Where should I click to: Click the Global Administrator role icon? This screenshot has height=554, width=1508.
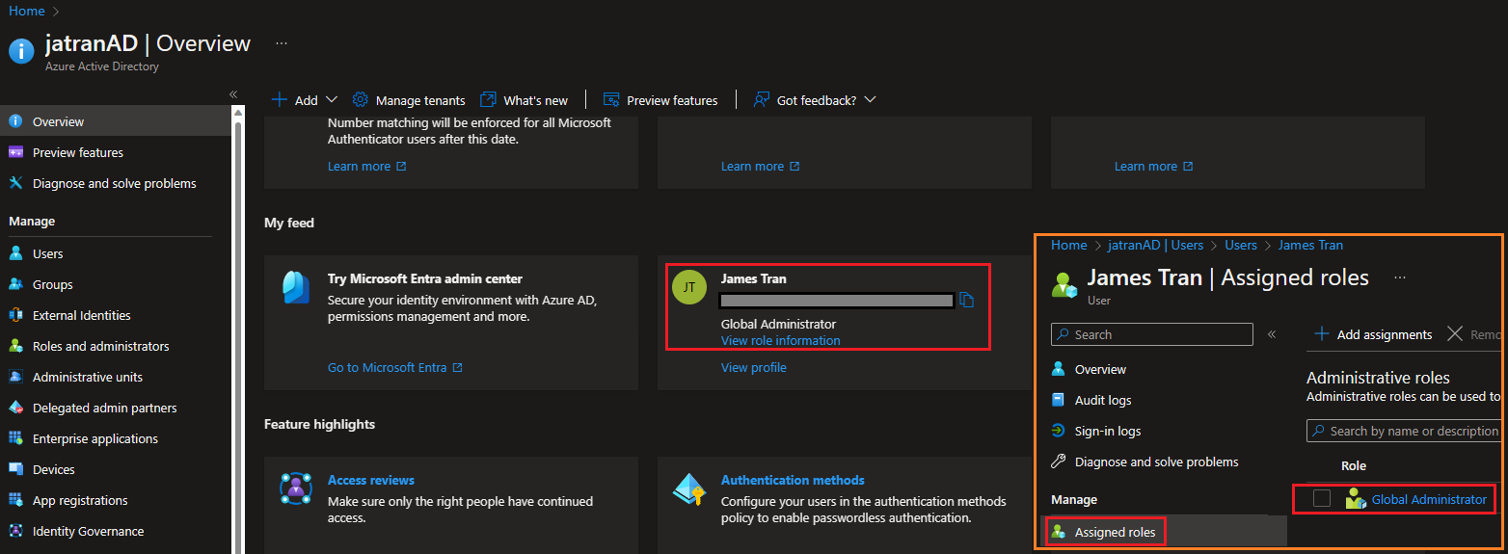(1357, 499)
